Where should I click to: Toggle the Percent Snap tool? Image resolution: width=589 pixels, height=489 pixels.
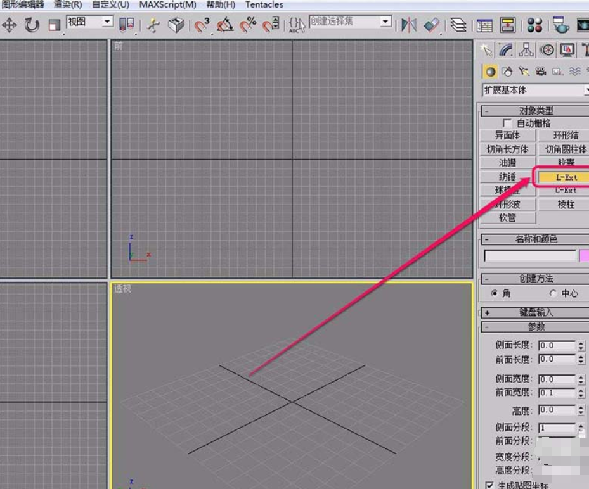248,25
